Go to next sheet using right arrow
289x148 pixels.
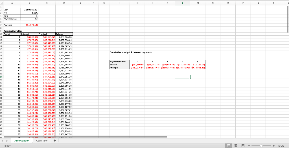click(x=7, y=141)
